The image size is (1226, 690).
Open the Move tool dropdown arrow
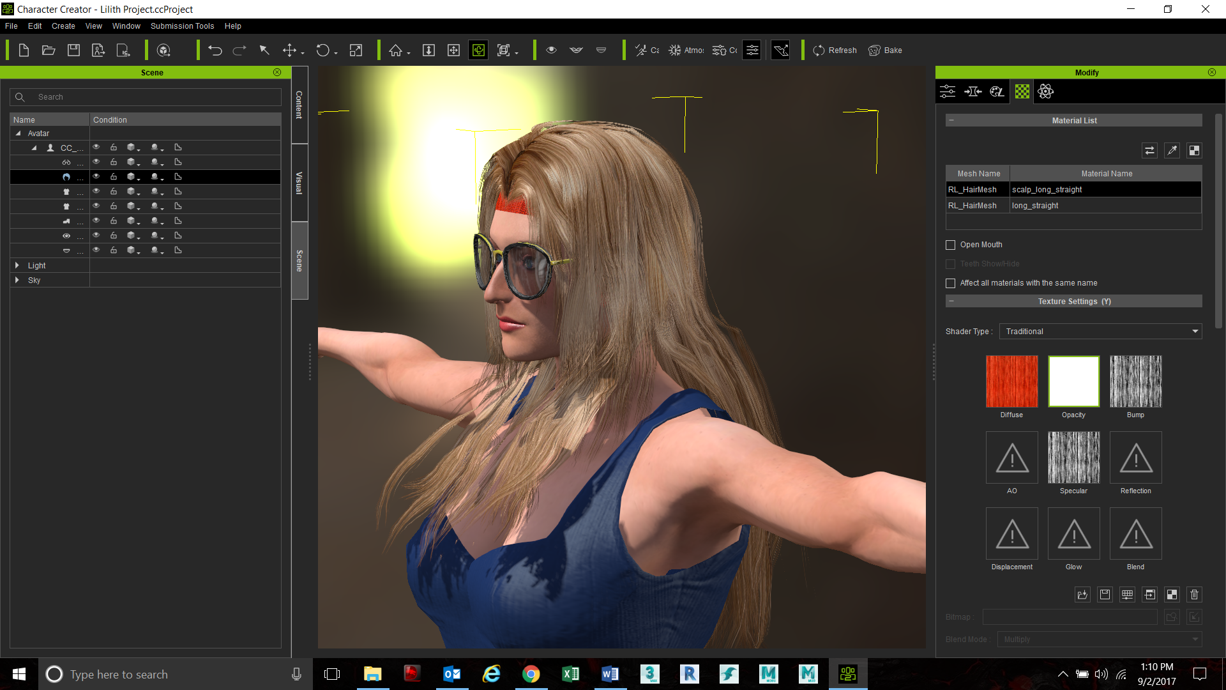(303, 53)
